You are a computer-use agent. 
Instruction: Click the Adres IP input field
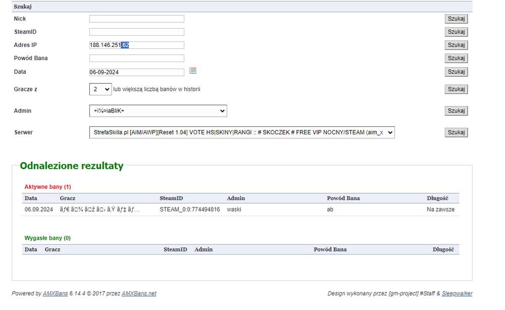pos(137,45)
